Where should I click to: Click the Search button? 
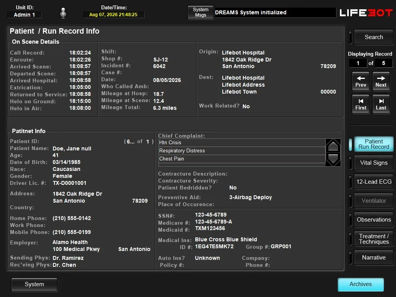pyautogui.click(x=374, y=37)
